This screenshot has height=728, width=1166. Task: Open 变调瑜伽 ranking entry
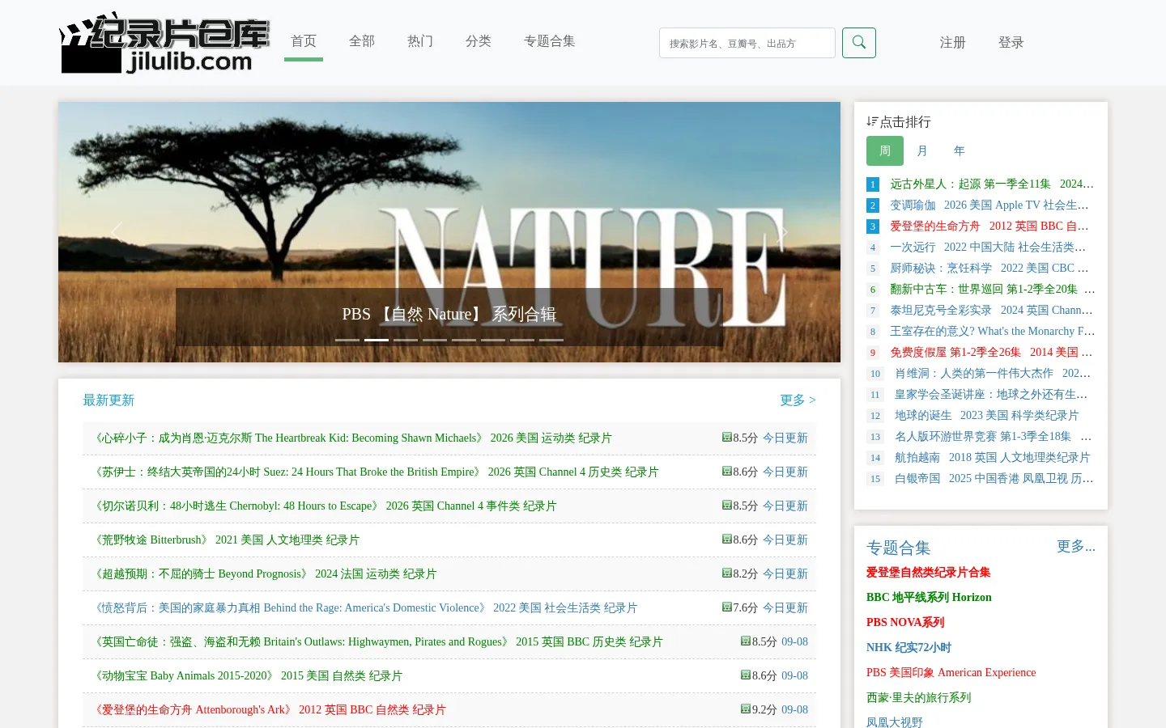[989, 205]
